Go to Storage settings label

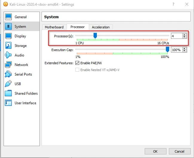(21, 46)
